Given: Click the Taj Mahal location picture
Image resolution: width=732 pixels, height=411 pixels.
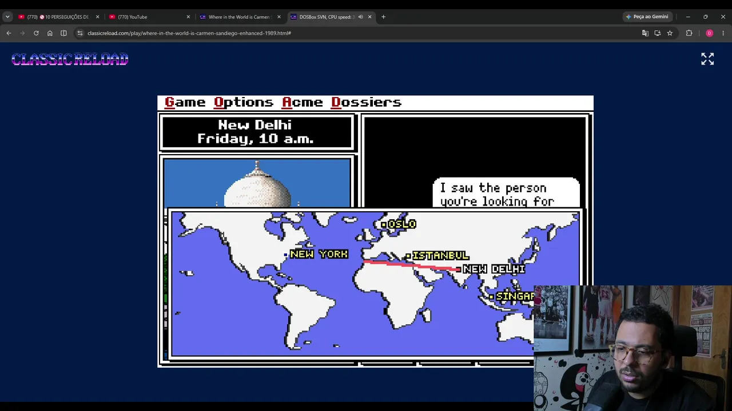Looking at the screenshot, I should pyautogui.click(x=257, y=183).
